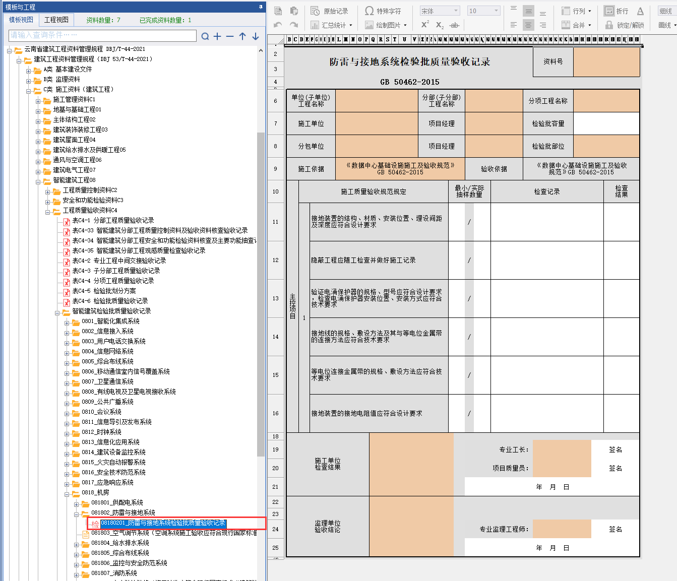The image size is (677, 581).
Task: Click the 资料号 orange input cell
Action: pos(606,61)
